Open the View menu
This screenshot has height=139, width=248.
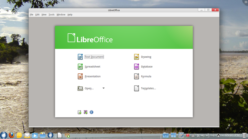[44, 15]
